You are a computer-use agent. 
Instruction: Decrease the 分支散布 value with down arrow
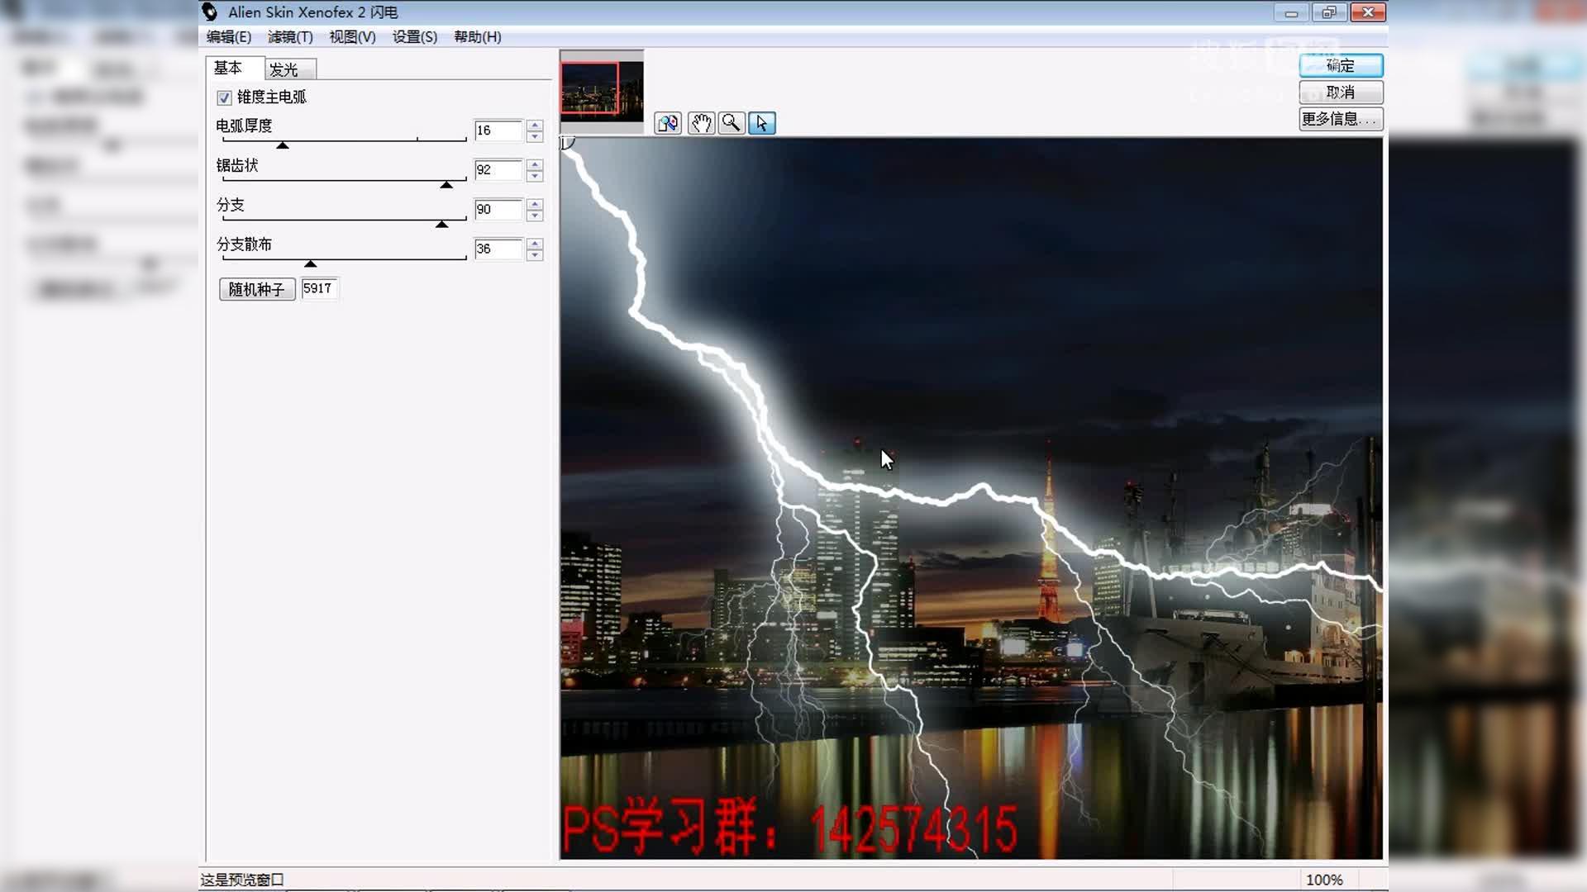pos(535,255)
